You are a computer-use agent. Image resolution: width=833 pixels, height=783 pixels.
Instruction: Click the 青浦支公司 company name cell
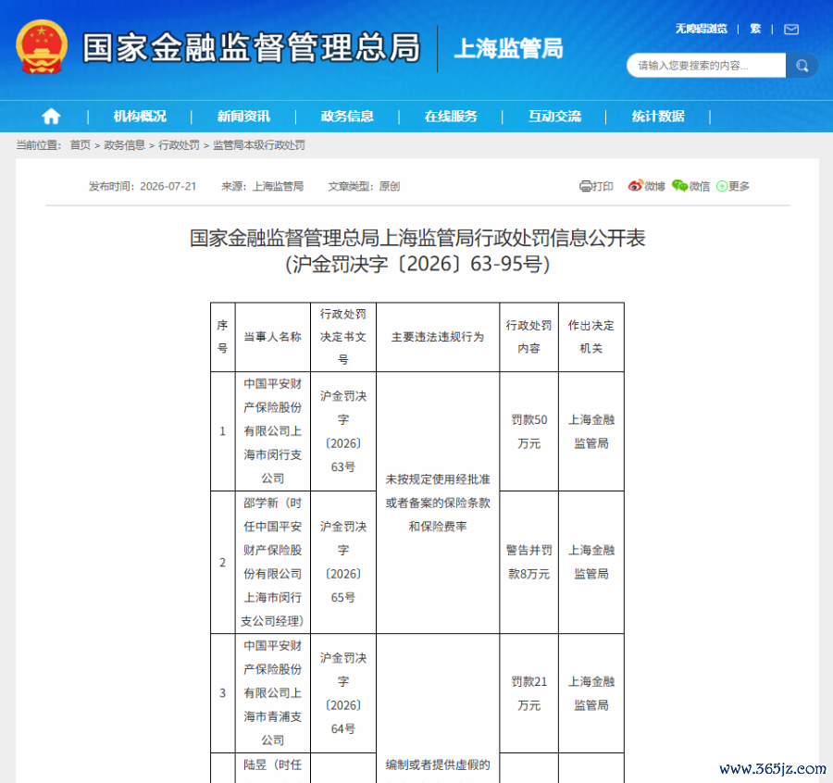tap(272, 693)
